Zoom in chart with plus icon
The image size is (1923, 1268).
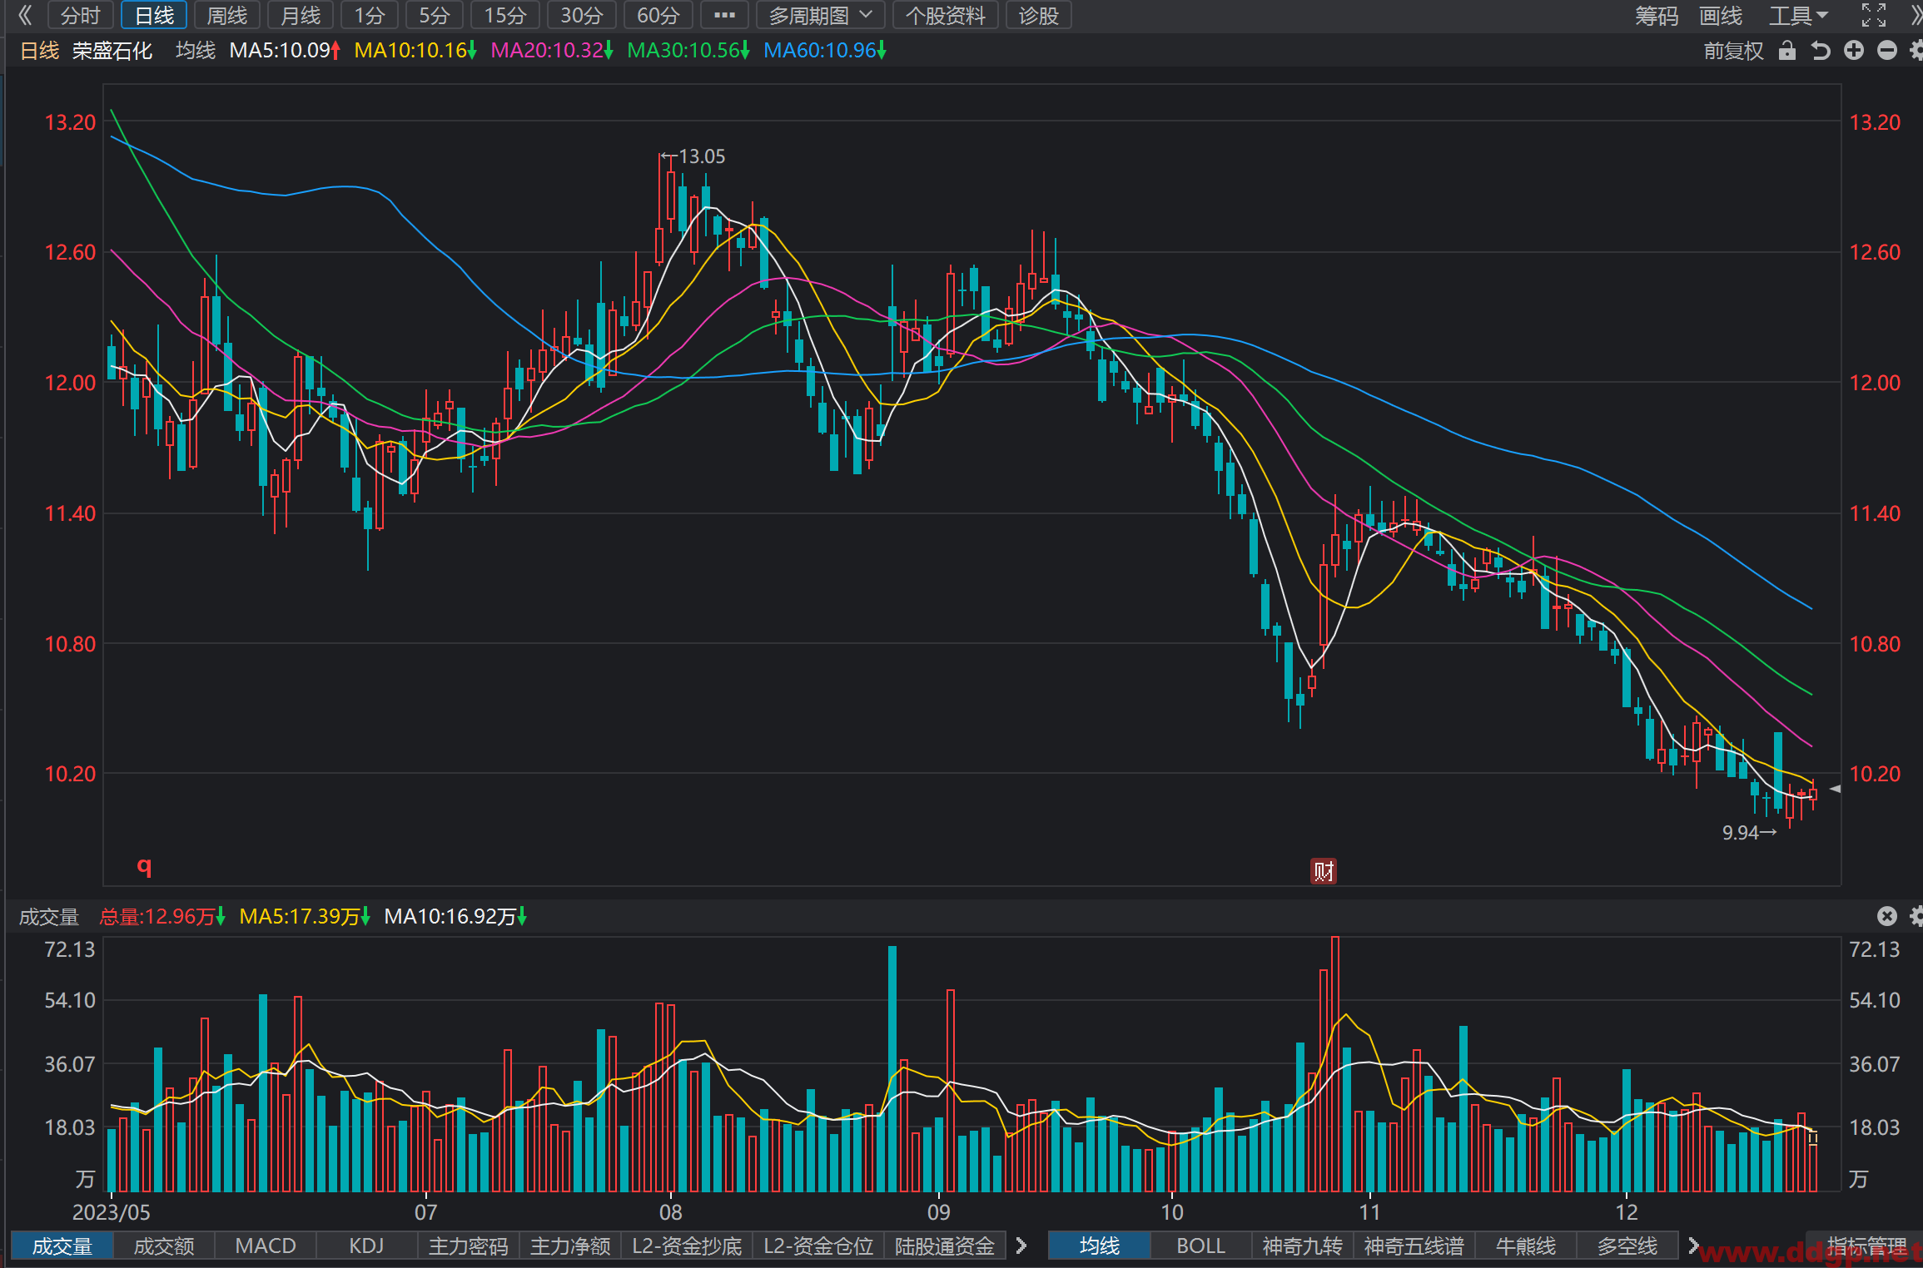[x=1854, y=51]
